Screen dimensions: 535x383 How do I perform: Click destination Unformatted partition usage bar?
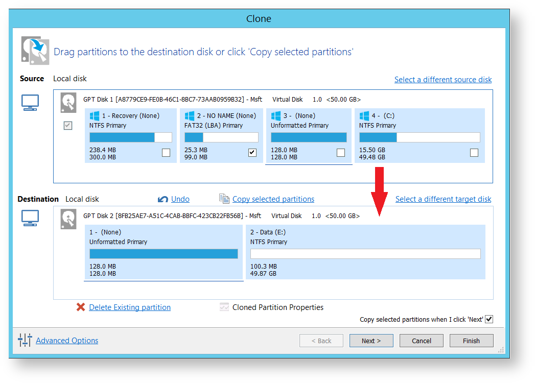(x=164, y=254)
